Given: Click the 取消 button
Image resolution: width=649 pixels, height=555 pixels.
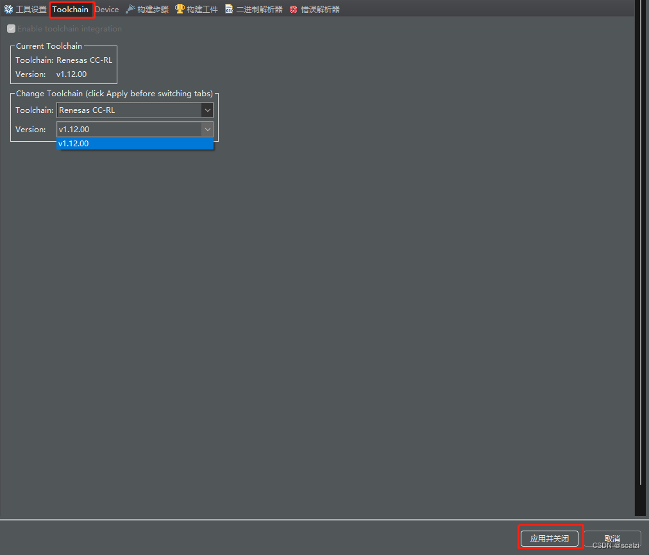Looking at the screenshot, I should 612,539.
